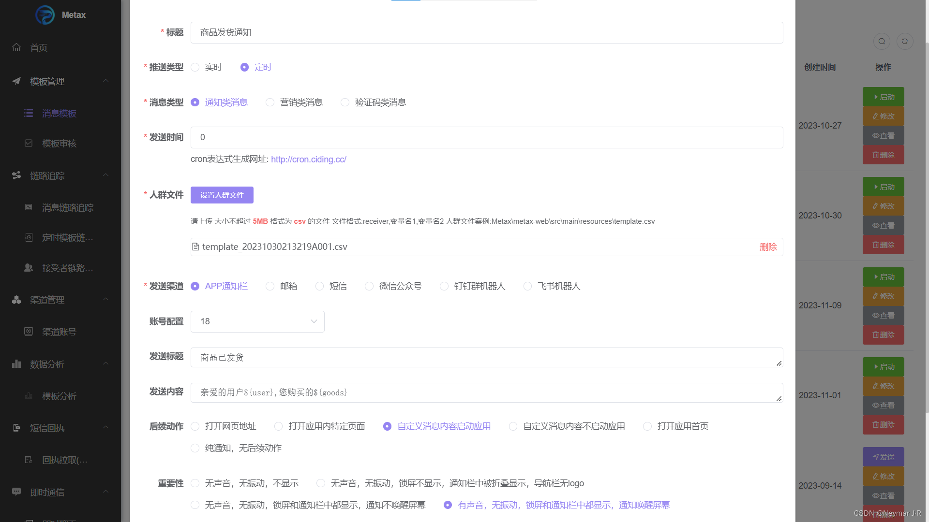Image resolution: width=929 pixels, height=522 pixels.
Task: Click the right-side page scrollbar
Action: point(927,227)
